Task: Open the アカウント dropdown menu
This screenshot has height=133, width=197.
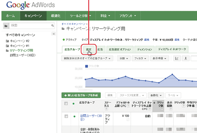Action: (x=128, y=16)
